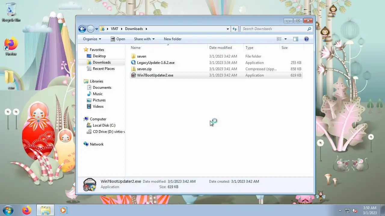Image resolution: width=385 pixels, height=216 pixels.
Task: Open the recent pages dropdown arrow
Action: [x=97, y=29]
